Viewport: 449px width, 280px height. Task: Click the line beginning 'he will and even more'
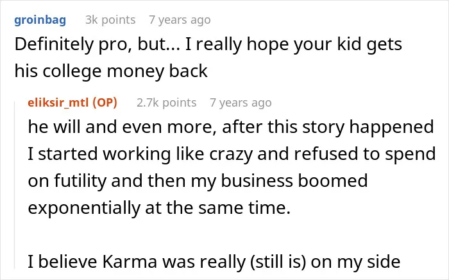pyautogui.click(x=231, y=127)
